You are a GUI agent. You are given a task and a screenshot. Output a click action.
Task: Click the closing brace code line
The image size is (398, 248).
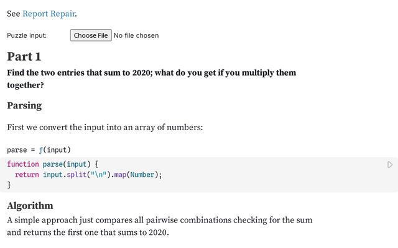click(x=9, y=185)
